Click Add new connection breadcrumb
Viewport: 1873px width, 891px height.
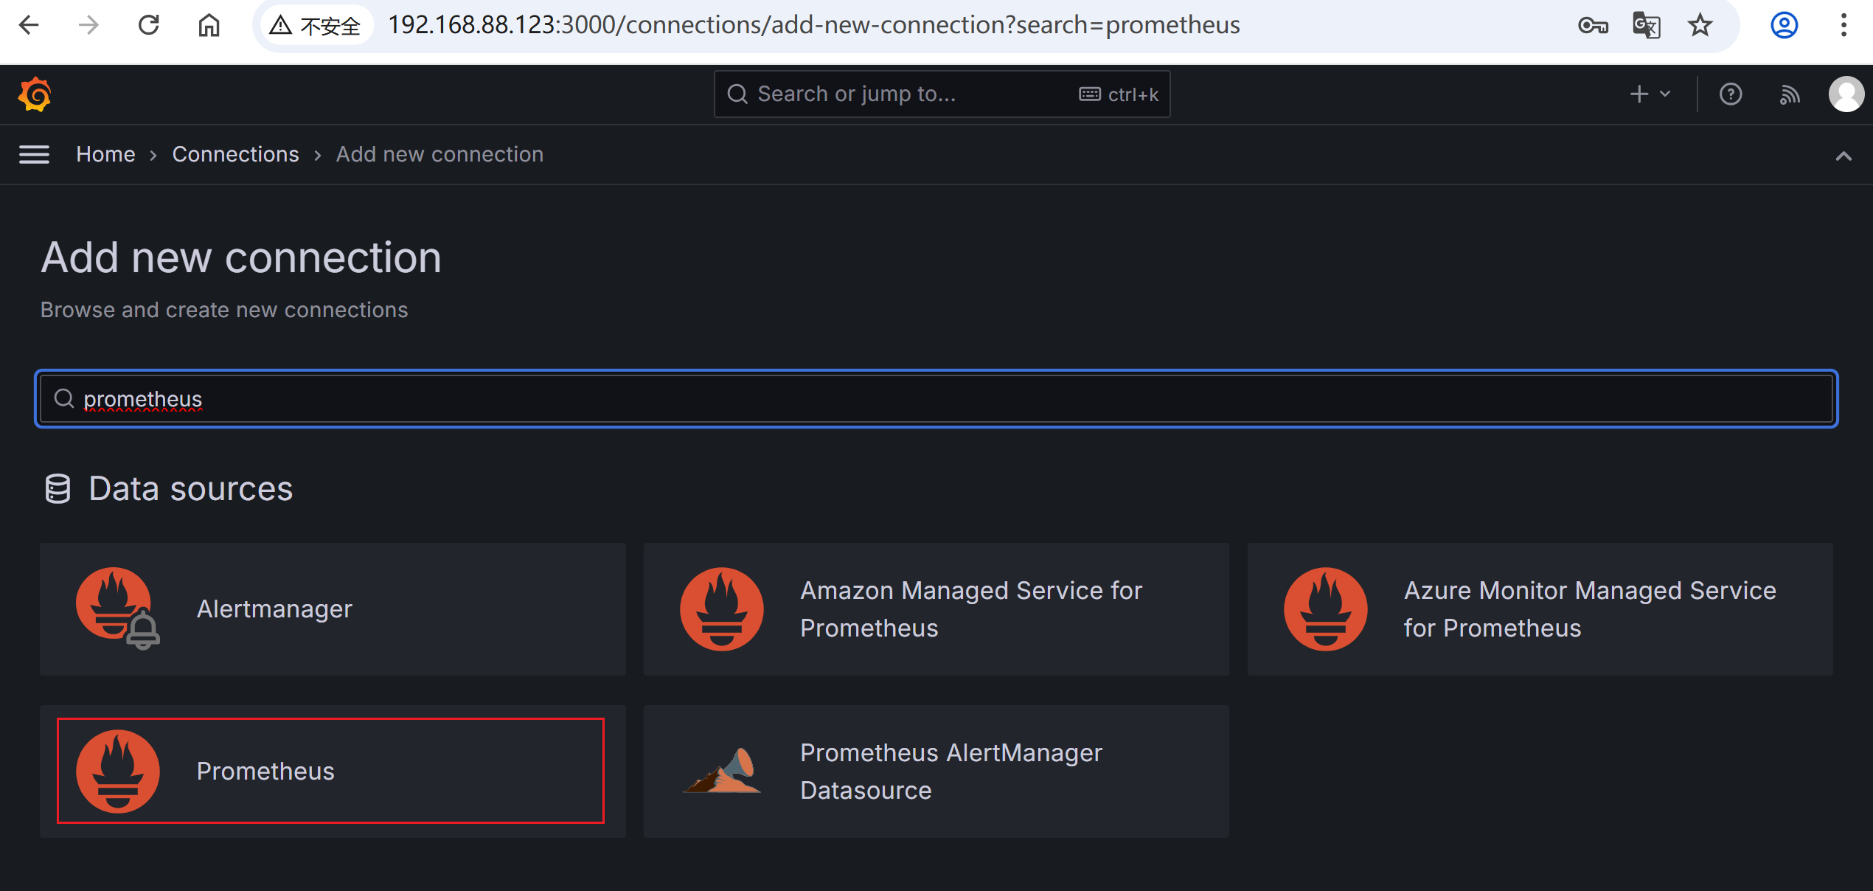[439, 154]
